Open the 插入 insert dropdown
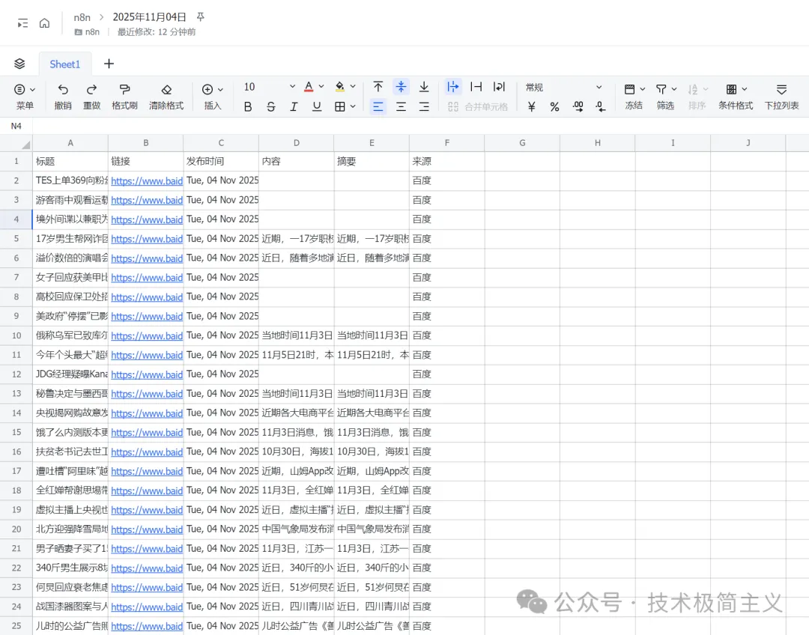 [x=213, y=97]
